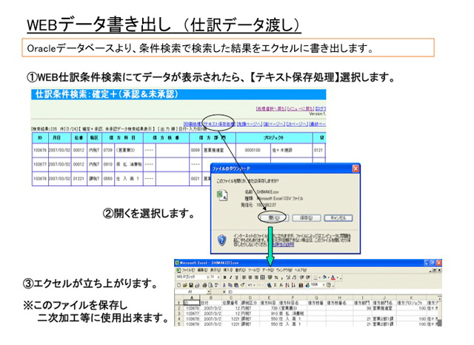Apply percent style in Excel toolbar
This screenshot has width=474, height=345.
point(276,277)
